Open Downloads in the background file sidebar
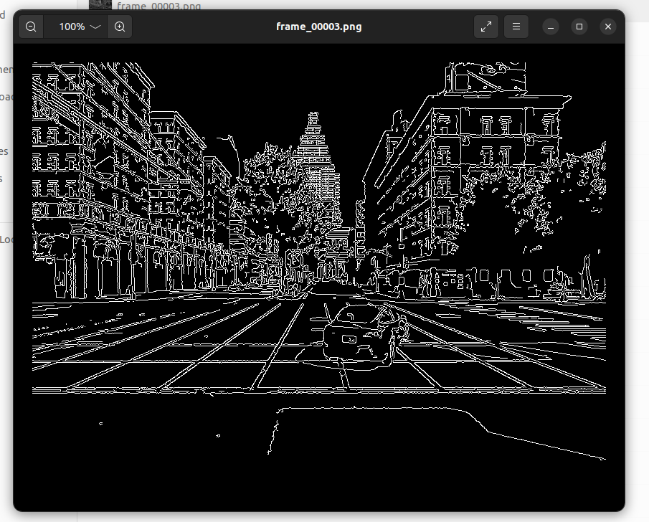The height and width of the screenshot is (522, 649). pos(4,97)
